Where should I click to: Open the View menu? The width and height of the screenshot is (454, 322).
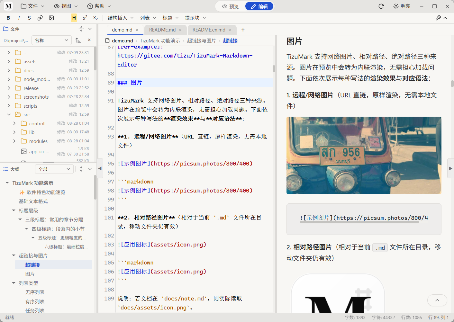[66, 6]
